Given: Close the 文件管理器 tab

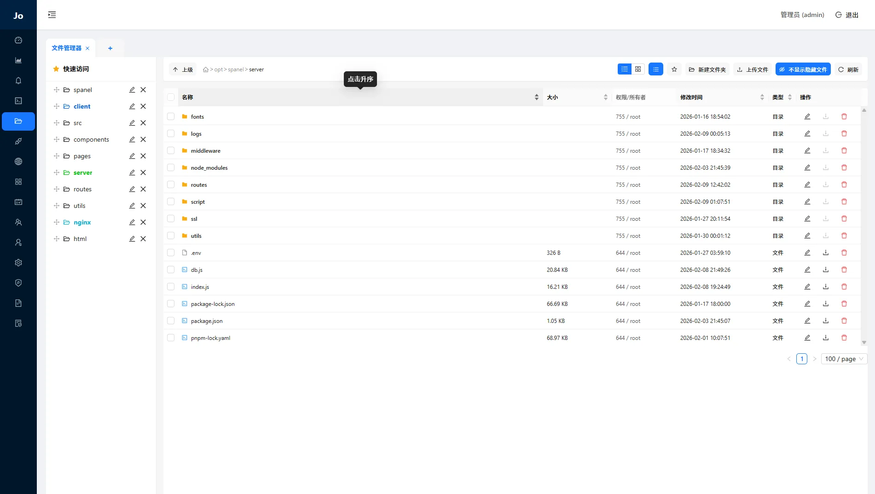Looking at the screenshot, I should click(x=87, y=48).
